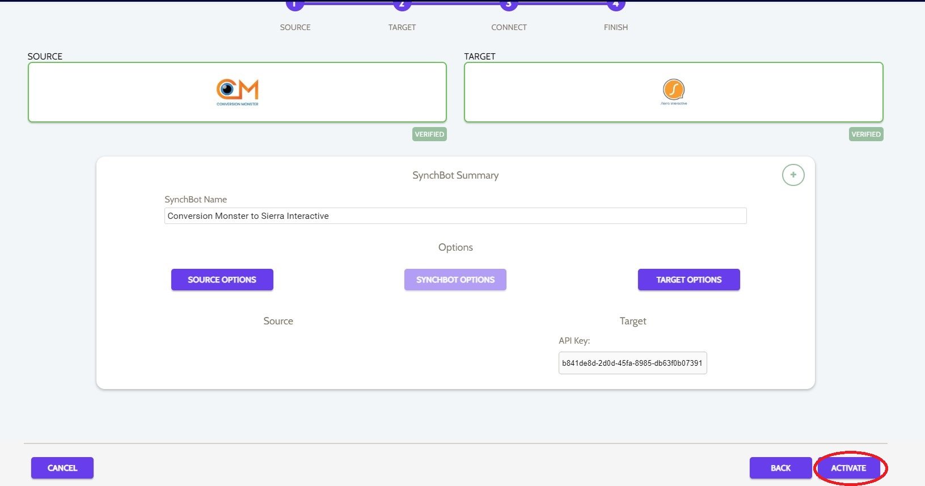
Task: Open SynchBot Options
Action: coord(455,280)
